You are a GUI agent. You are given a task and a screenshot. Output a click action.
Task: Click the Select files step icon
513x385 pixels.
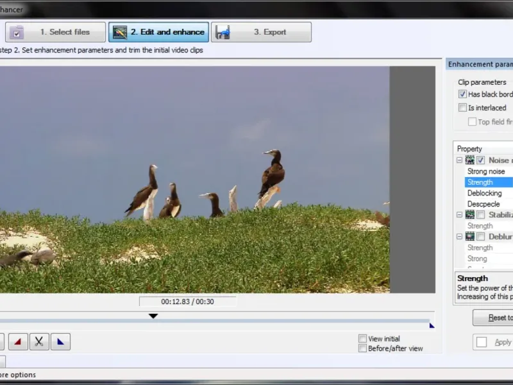pos(17,32)
